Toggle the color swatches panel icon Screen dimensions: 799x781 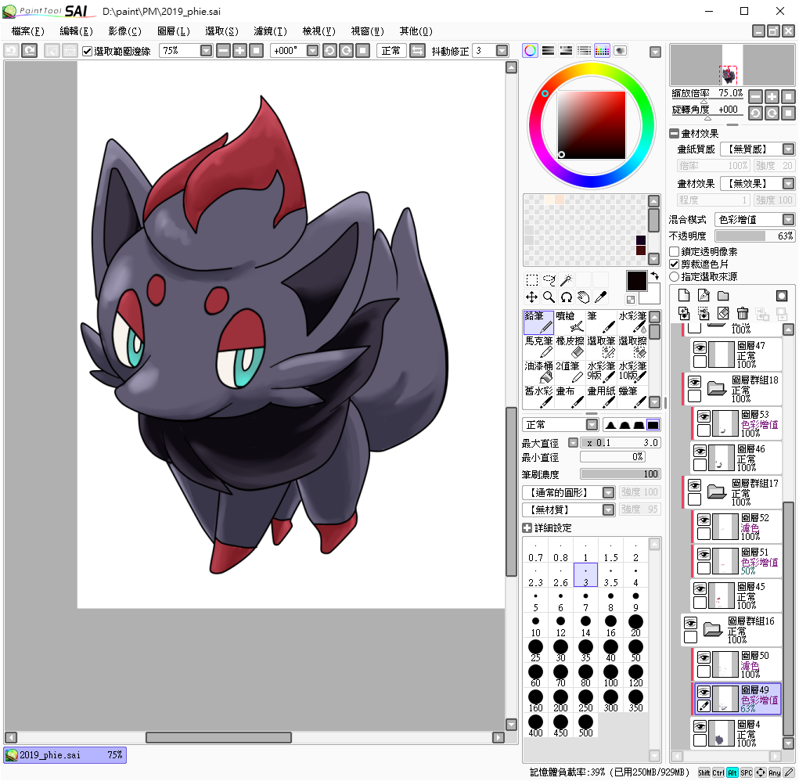(602, 50)
